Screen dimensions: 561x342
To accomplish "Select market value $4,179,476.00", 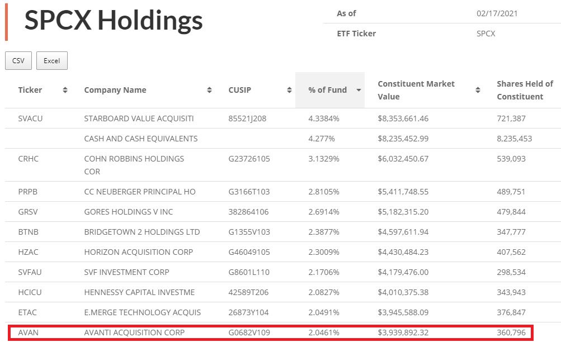I will 403,272.
